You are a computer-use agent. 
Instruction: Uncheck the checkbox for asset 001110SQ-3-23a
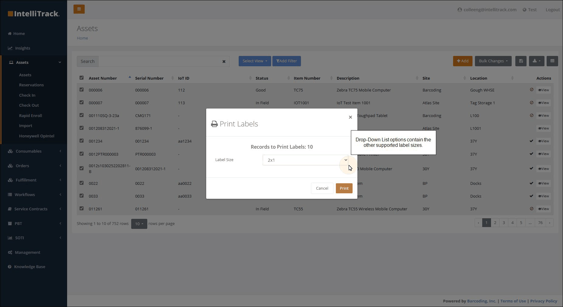tap(81, 115)
